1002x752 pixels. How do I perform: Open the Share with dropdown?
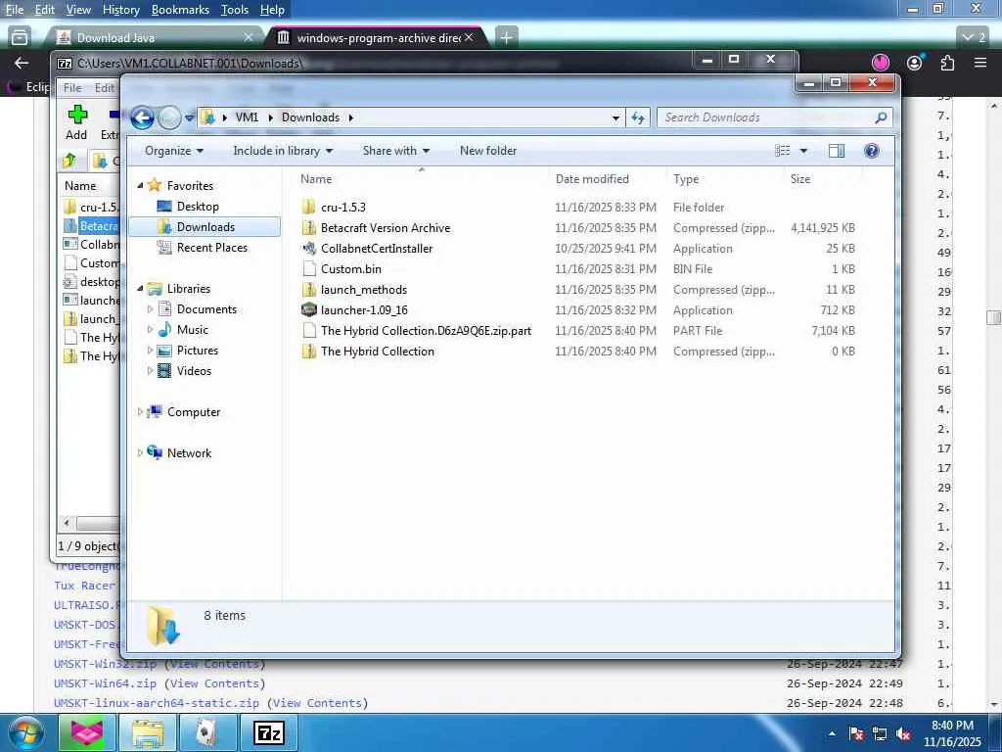pos(396,151)
